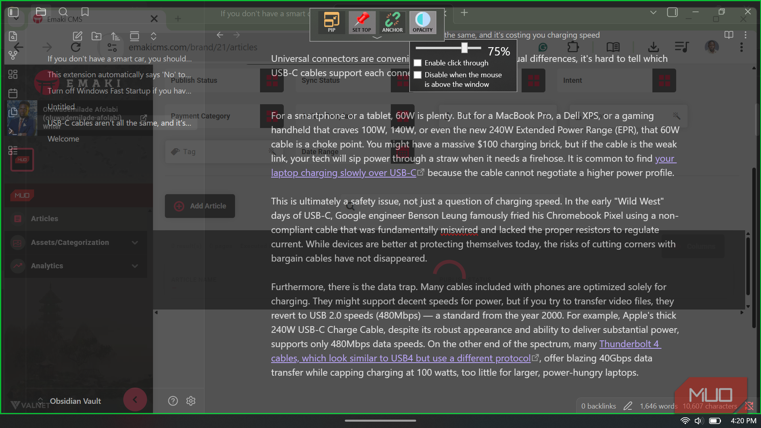The width and height of the screenshot is (761, 428).
Task: Toggle Obsidian left sidebar
Action: pyautogui.click(x=13, y=12)
